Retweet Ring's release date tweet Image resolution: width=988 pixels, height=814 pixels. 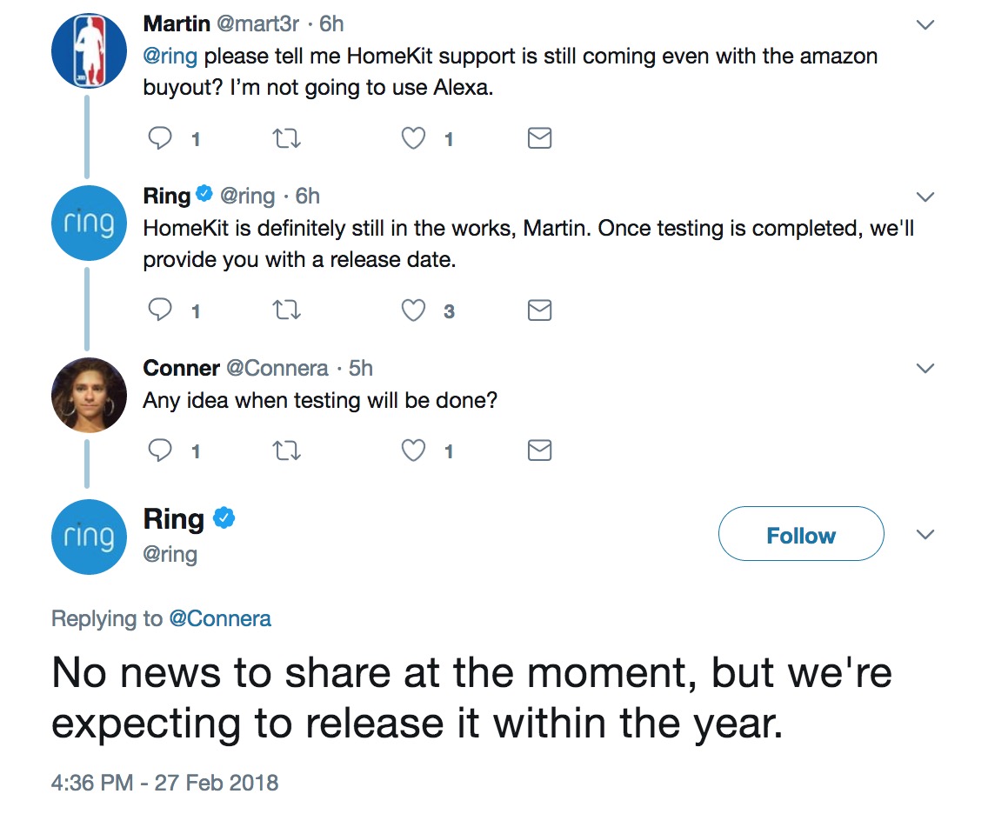coord(287,310)
